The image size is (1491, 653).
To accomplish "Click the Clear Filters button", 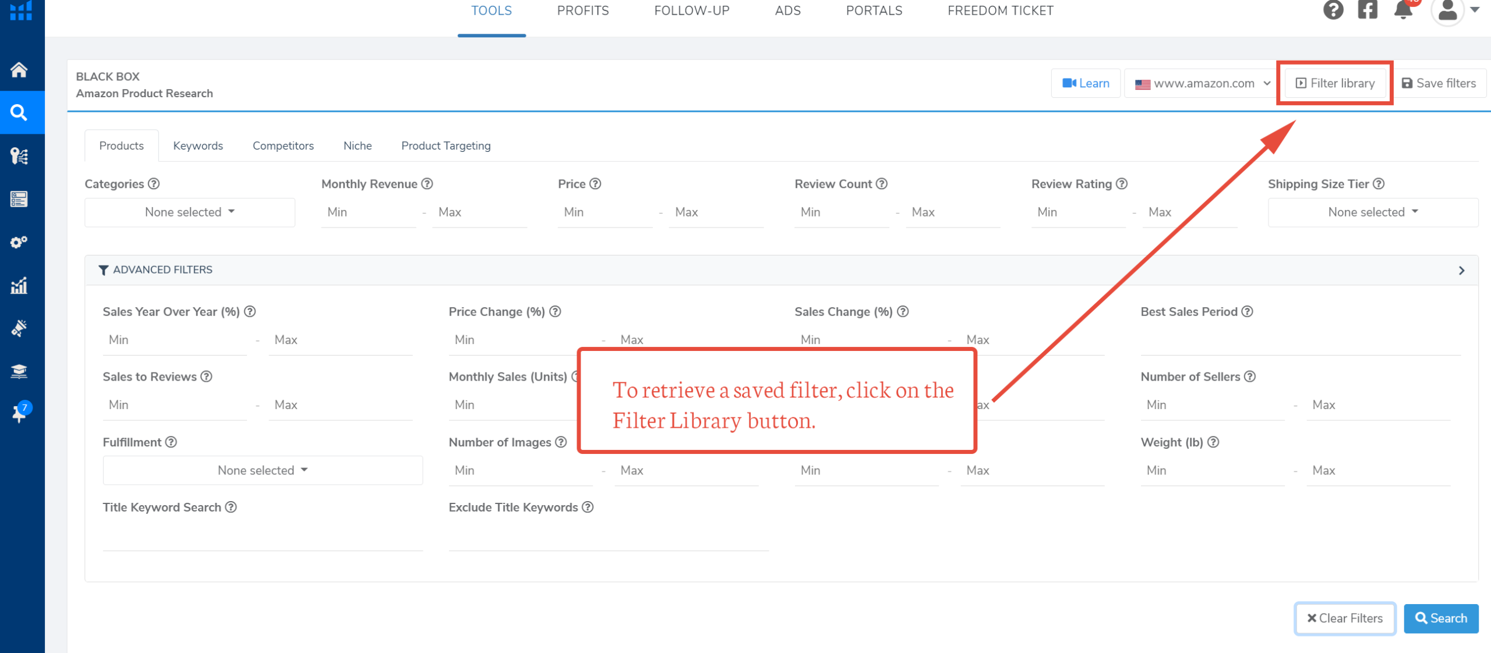I will [x=1344, y=618].
